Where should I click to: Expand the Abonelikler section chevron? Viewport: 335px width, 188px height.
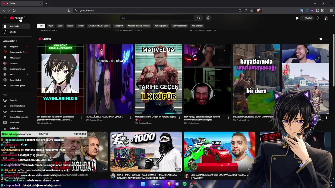pyautogui.click(x=17, y=41)
